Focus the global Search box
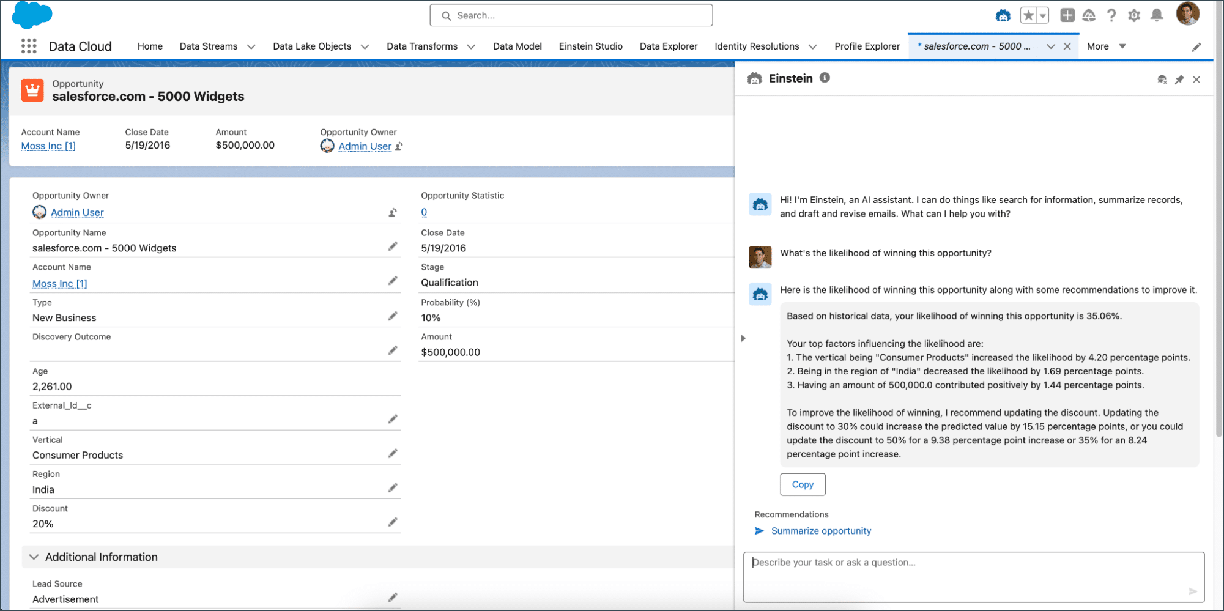The height and width of the screenshot is (611, 1224). tap(571, 15)
